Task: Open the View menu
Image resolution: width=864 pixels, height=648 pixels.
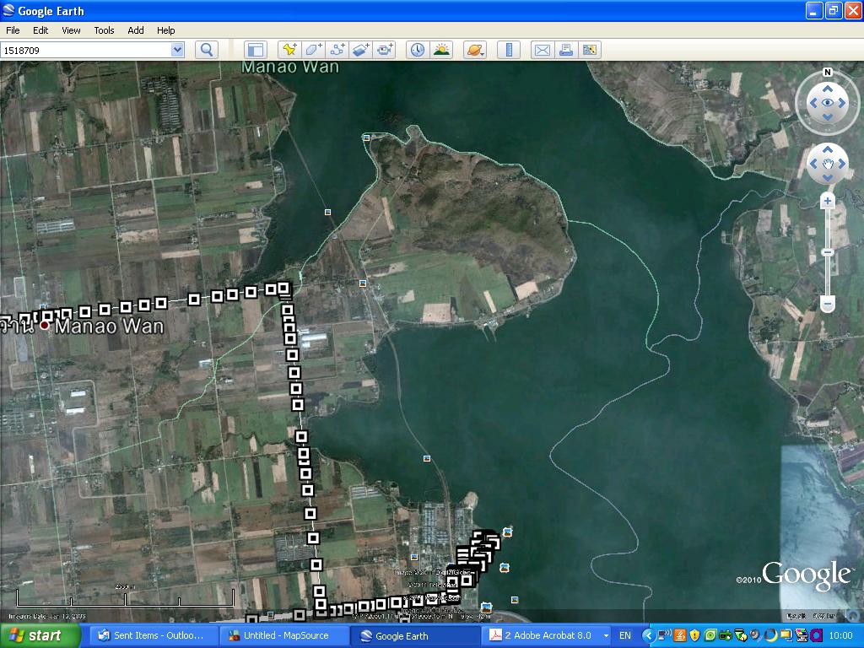Action: [71, 30]
